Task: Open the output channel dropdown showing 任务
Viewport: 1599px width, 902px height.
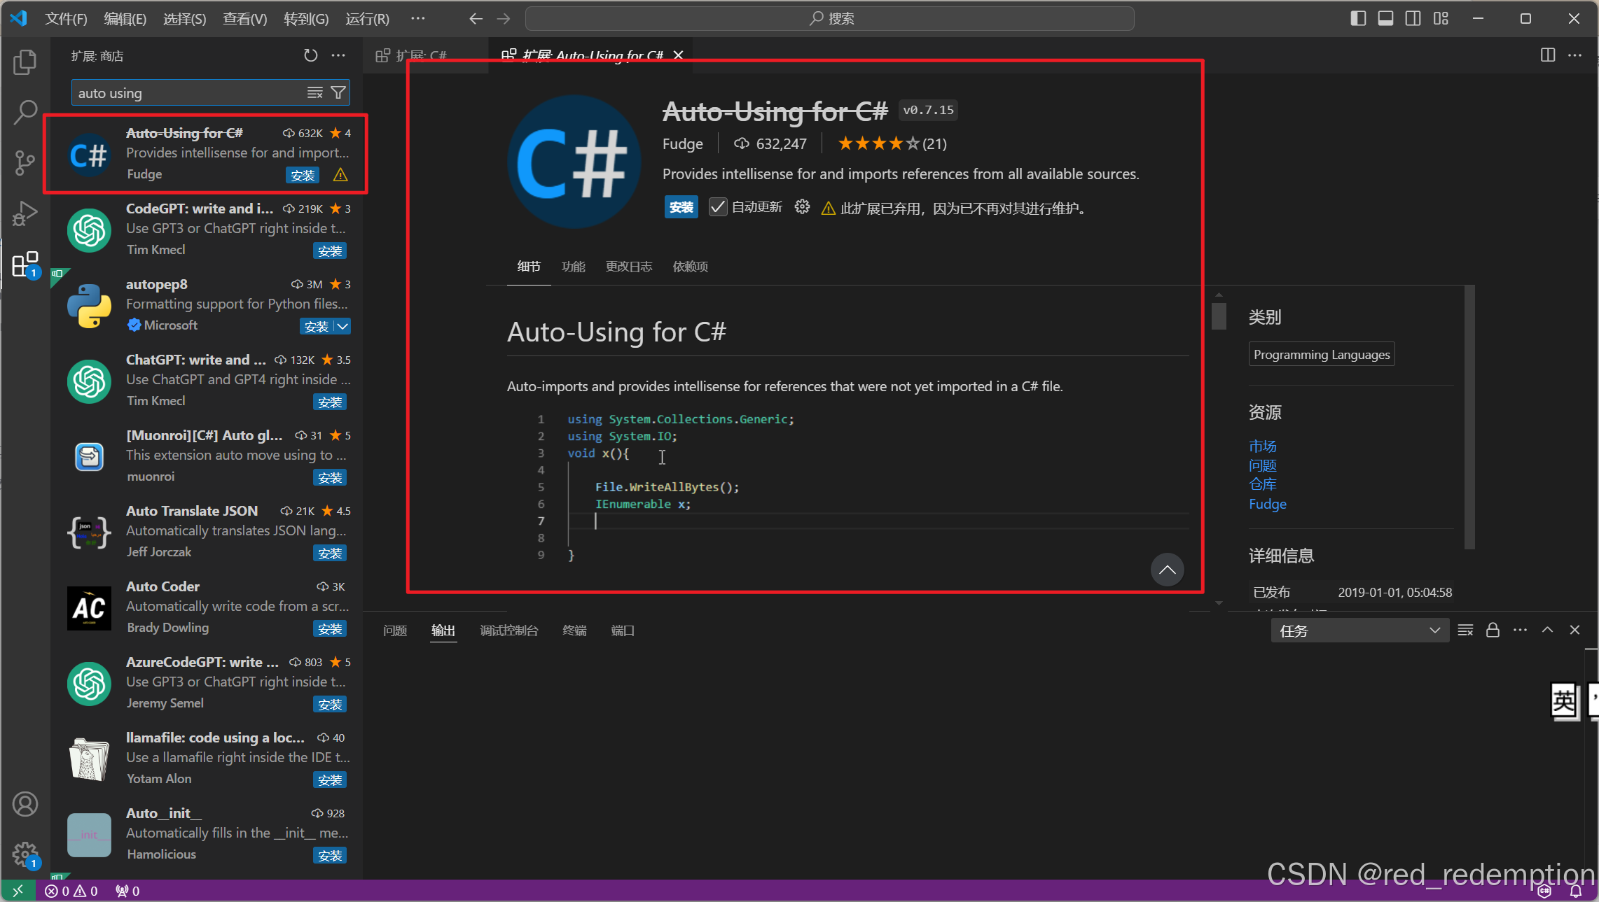Action: (1359, 630)
